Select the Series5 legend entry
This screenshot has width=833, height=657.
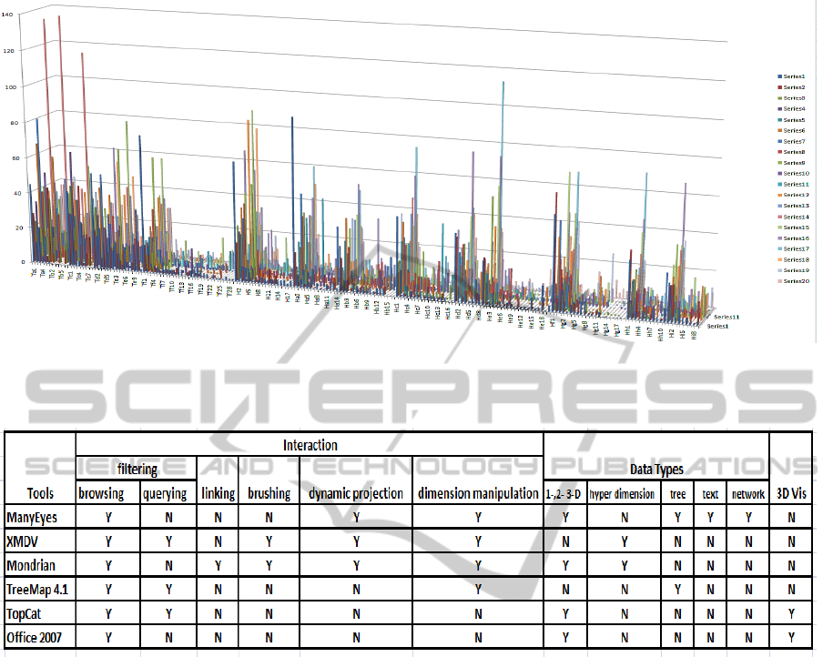tap(794, 119)
